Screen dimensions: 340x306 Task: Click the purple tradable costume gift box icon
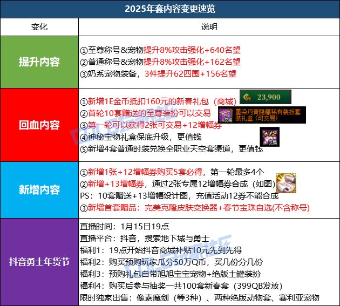226,115
